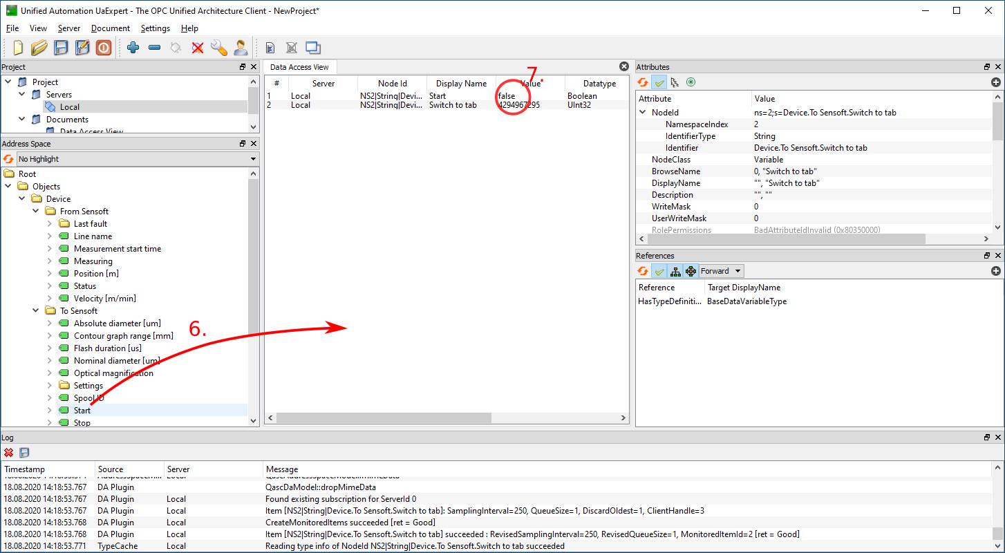Float the Log panel with its undock button
Image resolution: width=1005 pixels, height=553 pixels.
pos(987,438)
